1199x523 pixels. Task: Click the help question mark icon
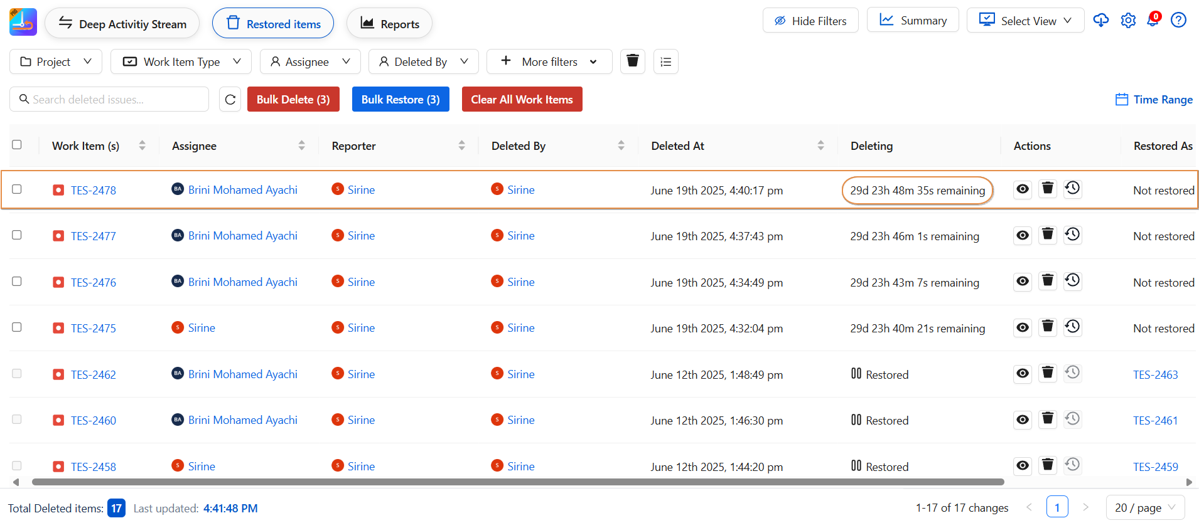[1179, 21]
